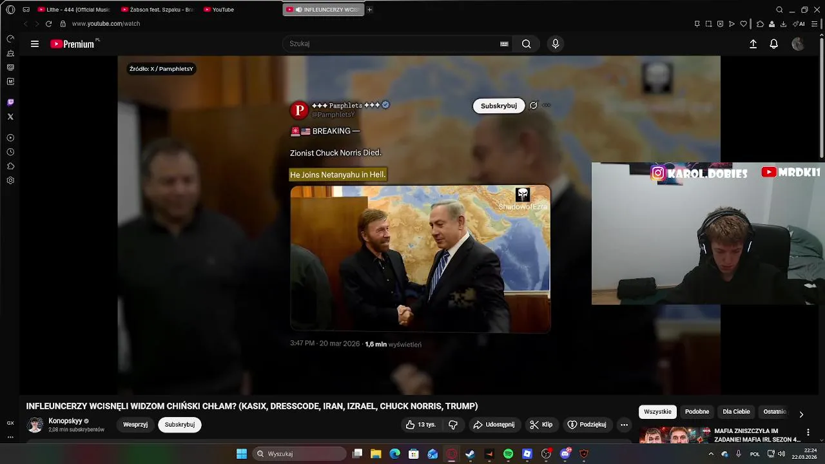825x464 pixels.
Task: Open Steam from the taskbar
Action: click(x=471, y=454)
